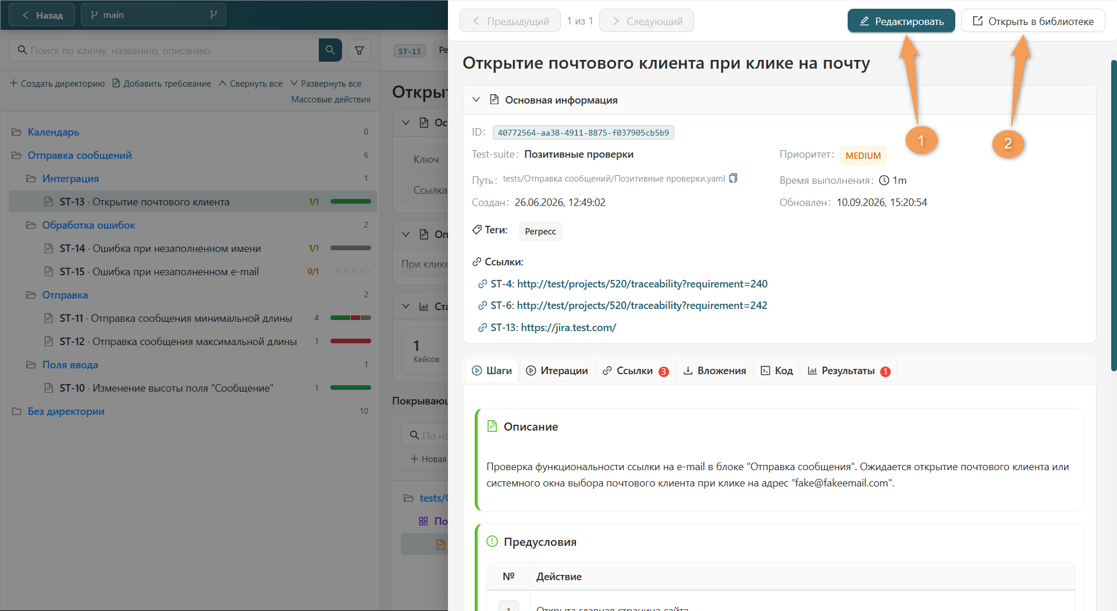Screen dimensions: 1117x611
Task: Open the Вложения tab
Action: pyautogui.click(x=714, y=371)
